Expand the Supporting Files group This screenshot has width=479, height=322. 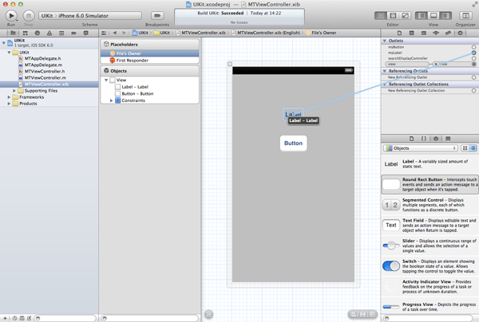14,91
